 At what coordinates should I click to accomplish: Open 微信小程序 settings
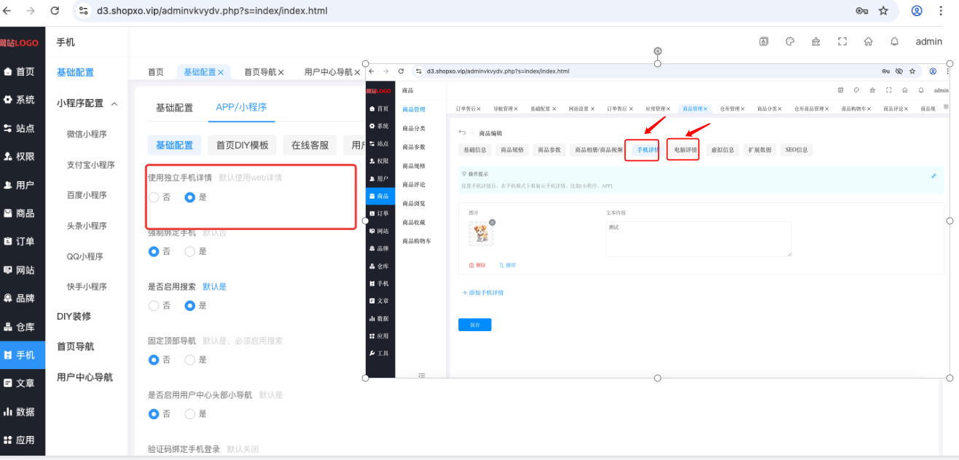87,134
